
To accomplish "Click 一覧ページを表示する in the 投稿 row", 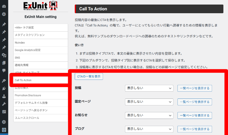I will click(x=195, y=88).
